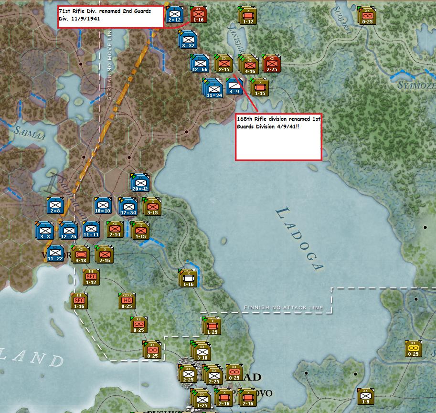The image size is (436, 413).
Task: Select the SEC 1-12 security counter
Action: click(91, 277)
